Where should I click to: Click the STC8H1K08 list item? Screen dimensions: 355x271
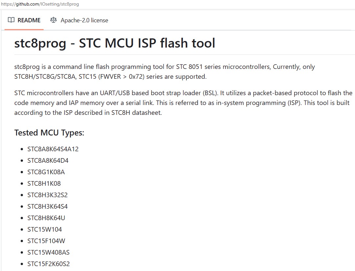(44, 183)
